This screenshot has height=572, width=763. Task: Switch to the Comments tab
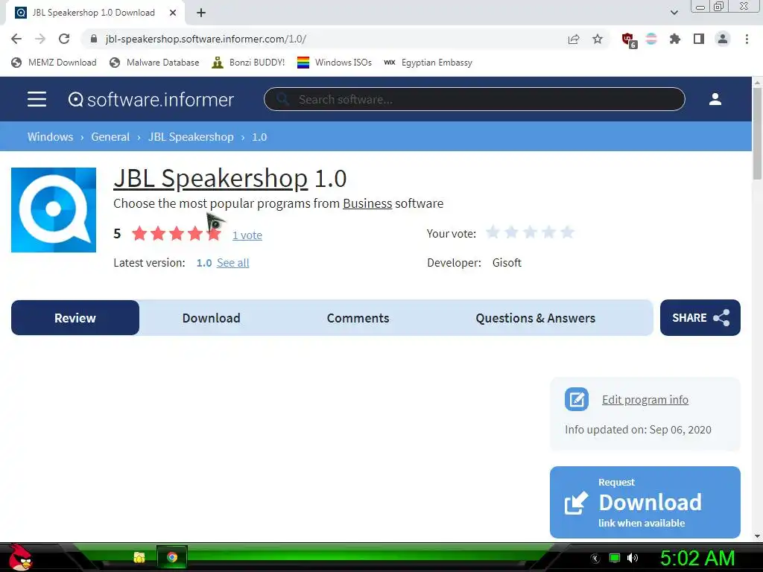pos(358,317)
